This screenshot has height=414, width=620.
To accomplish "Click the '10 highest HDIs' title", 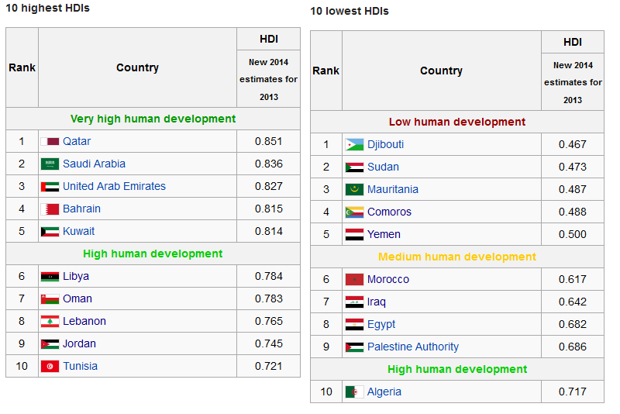I will point(47,8).
